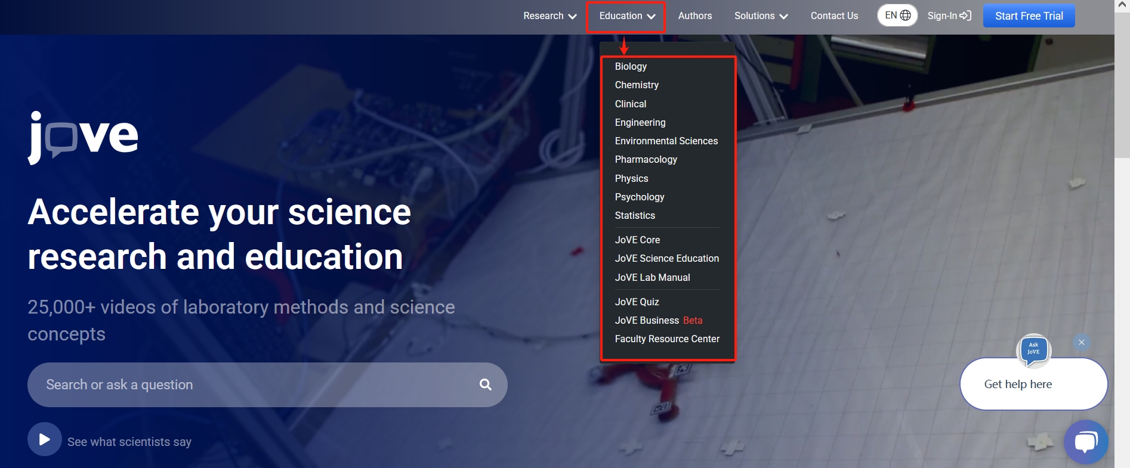The height and width of the screenshot is (468, 1130).
Task: Click Sign-In with arrow icon
Action: pyautogui.click(x=949, y=16)
